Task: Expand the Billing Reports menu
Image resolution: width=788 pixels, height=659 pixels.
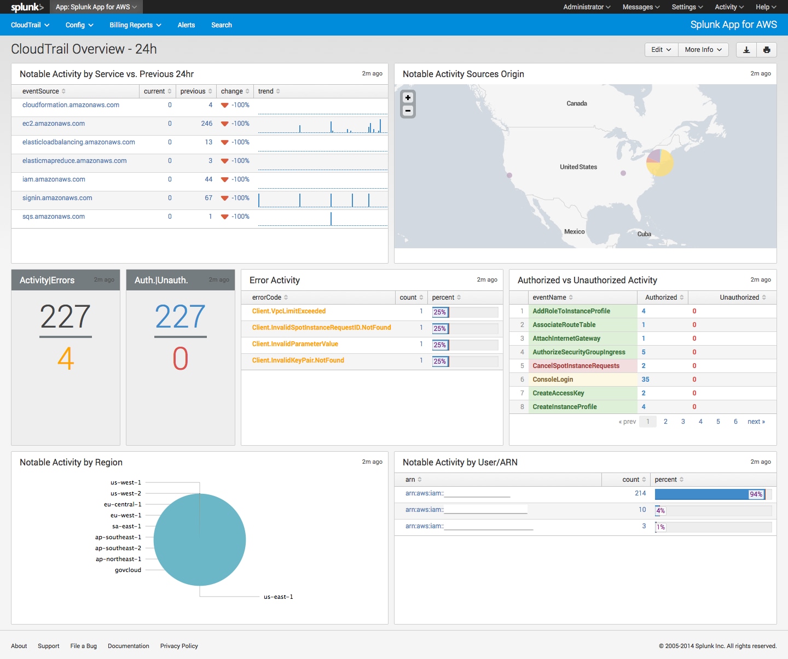Action: point(135,25)
